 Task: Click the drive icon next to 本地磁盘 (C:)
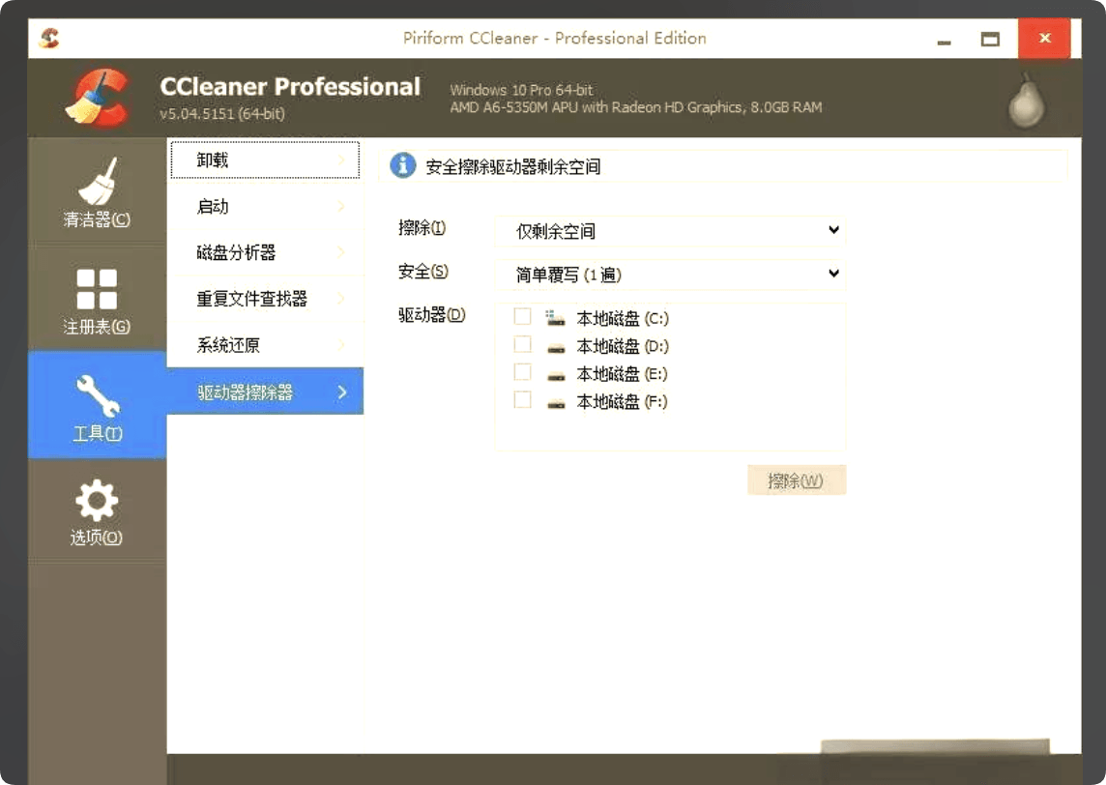click(554, 316)
